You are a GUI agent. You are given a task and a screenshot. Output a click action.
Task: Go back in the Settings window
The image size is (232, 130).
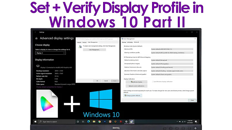(x=35, y=32)
